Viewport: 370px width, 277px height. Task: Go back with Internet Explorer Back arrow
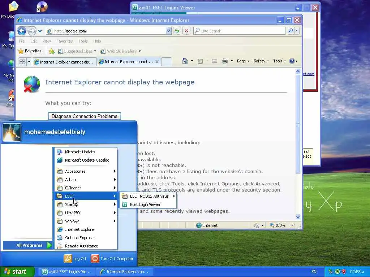click(x=22, y=31)
